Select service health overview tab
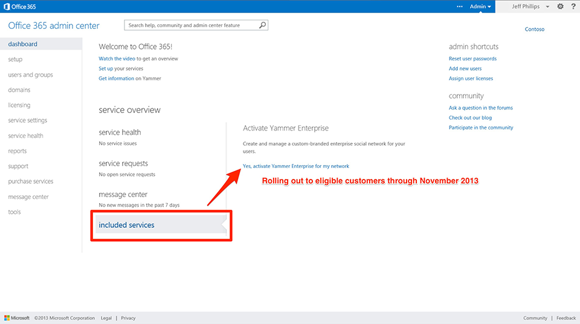Screen dimensions: 580x324 coord(120,132)
